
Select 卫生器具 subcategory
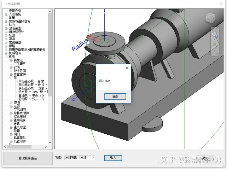click(x=20, y=64)
